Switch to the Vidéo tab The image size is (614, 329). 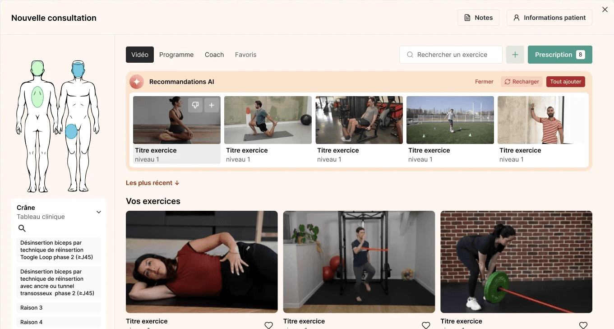[140, 55]
